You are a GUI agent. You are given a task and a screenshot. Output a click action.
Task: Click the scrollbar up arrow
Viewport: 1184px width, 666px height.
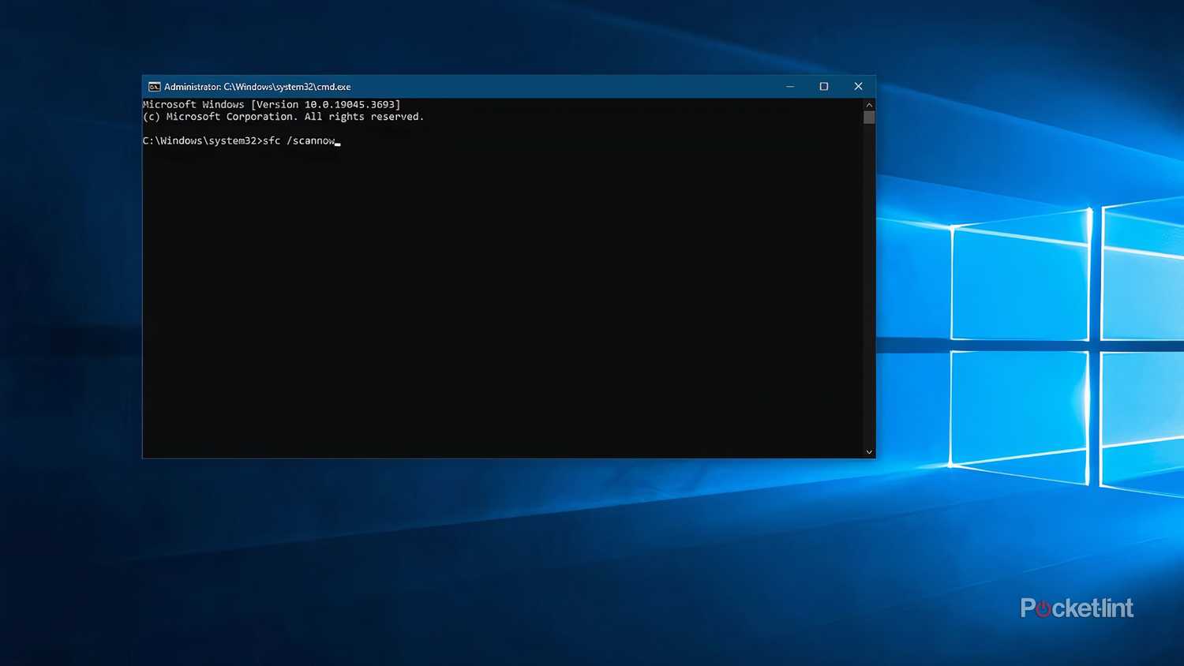pos(868,104)
